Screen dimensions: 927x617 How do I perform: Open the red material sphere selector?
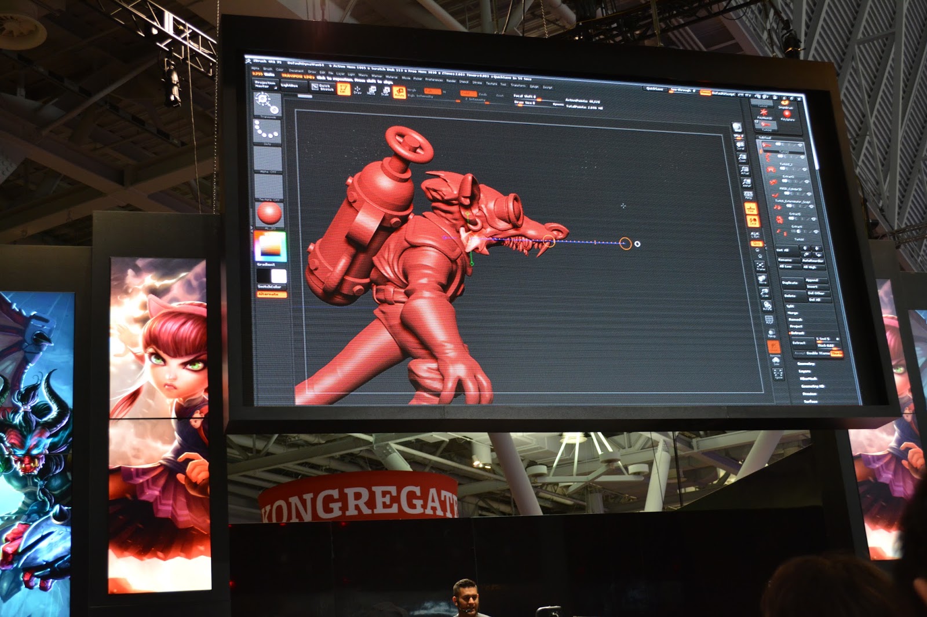point(268,214)
